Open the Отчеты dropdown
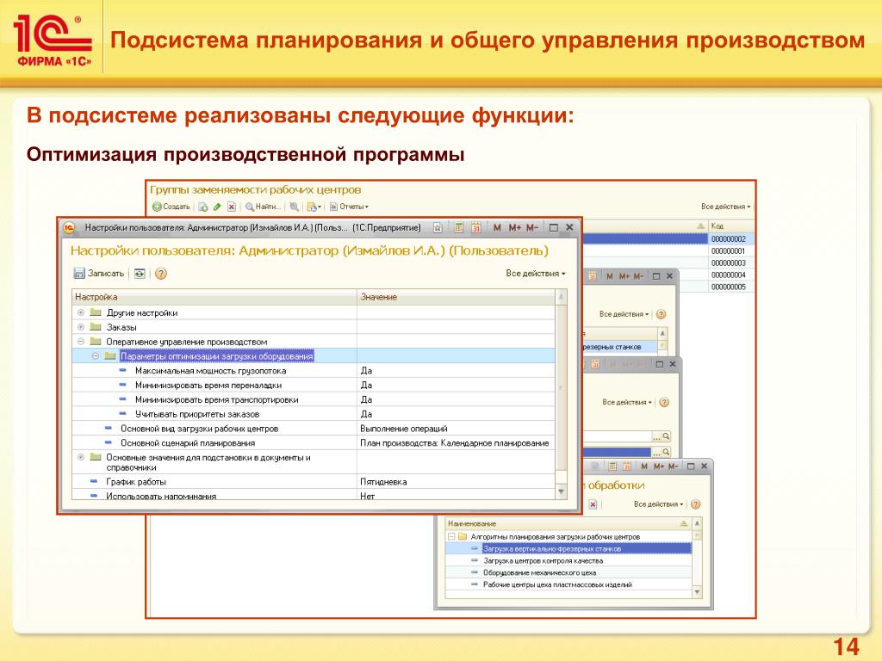Viewport: 882px width, 661px height. (349, 207)
